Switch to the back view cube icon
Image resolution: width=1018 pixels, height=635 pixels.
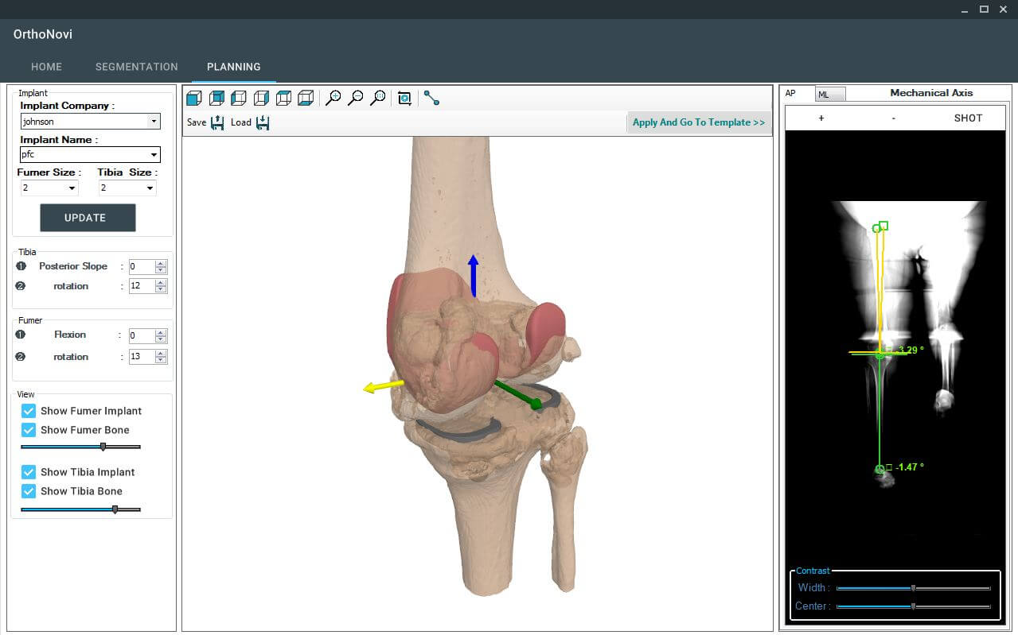[x=216, y=99]
